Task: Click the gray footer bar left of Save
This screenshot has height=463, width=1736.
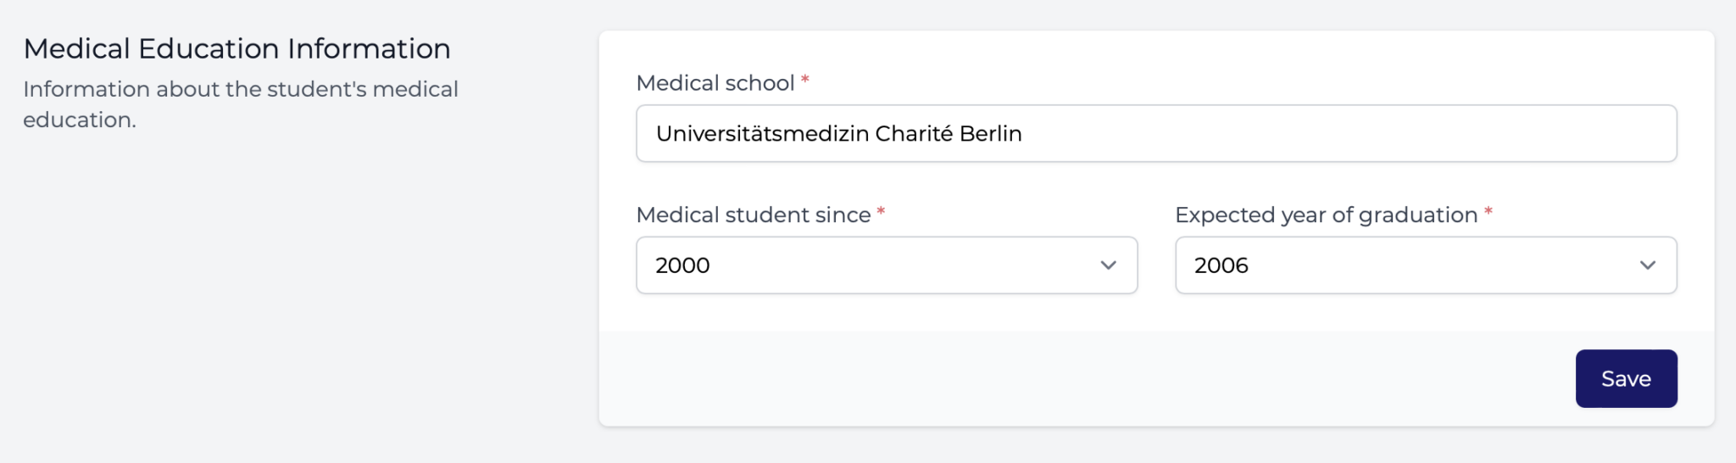Action: pos(1085,378)
